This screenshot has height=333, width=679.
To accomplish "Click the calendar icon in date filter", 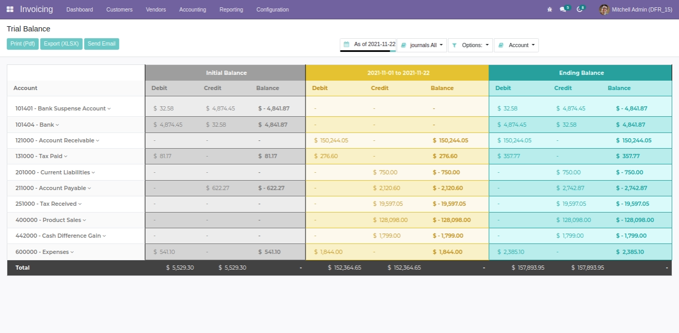I will (346, 45).
